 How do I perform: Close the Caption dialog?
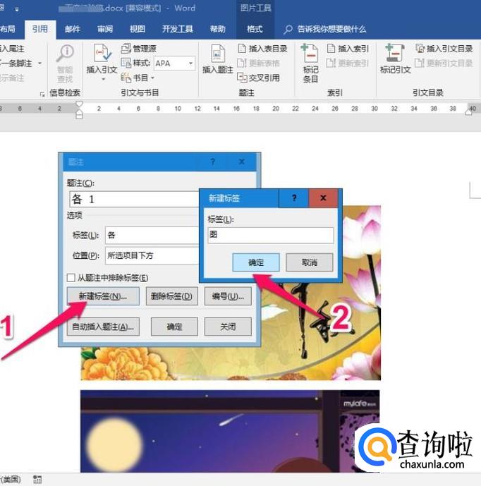click(242, 162)
